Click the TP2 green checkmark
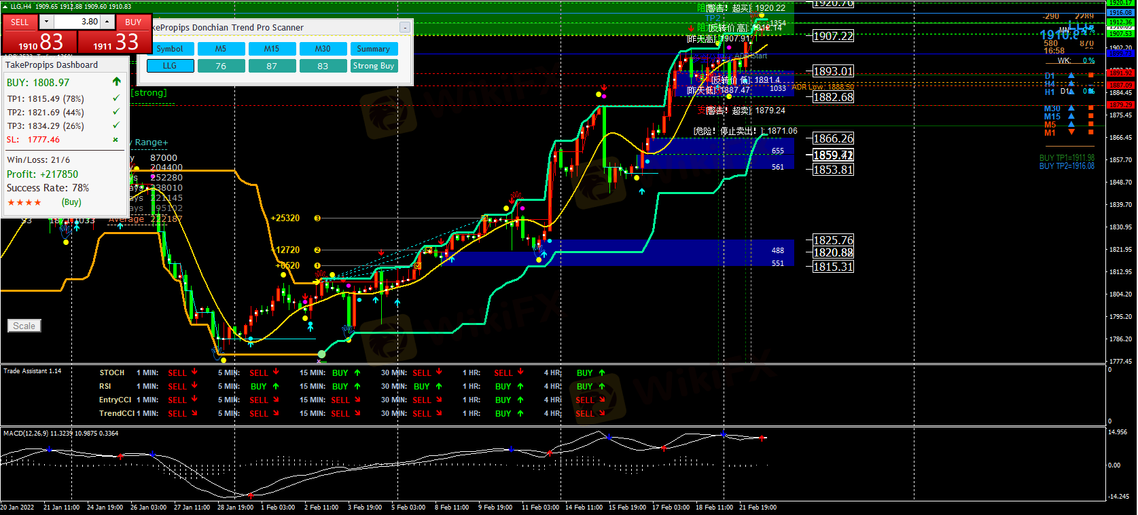1138x515 pixels. coord(116,112)
